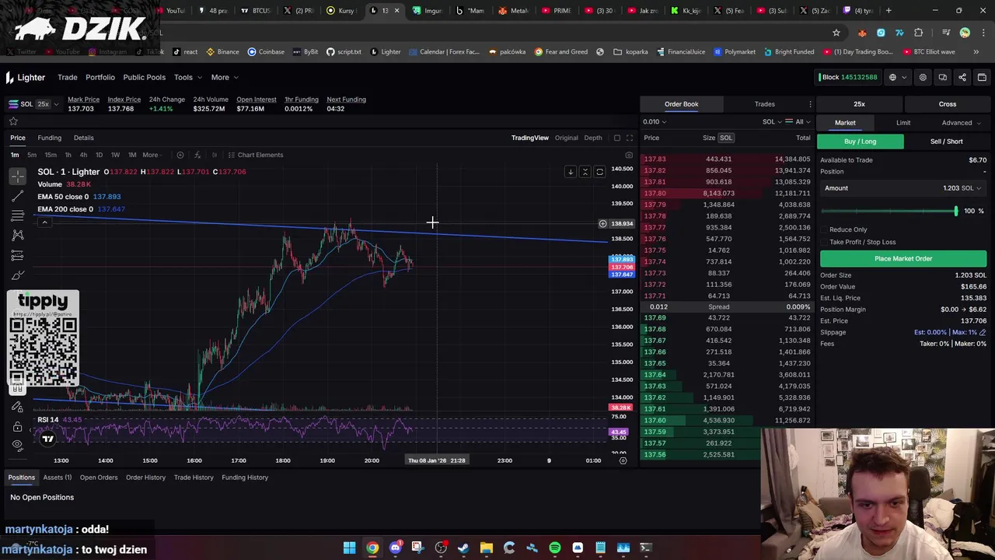Open Chart Elements button
The image size is (995, 560).
[x=256, y=155]
